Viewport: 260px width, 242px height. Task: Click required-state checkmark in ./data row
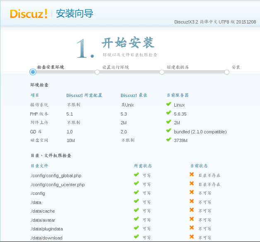pyautogui.click(x=136, y=201)
